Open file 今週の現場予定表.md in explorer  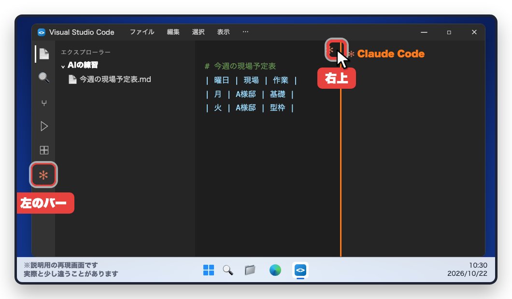pos(110,79)
